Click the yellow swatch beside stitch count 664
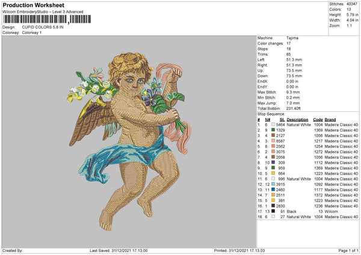 point(273,173)
